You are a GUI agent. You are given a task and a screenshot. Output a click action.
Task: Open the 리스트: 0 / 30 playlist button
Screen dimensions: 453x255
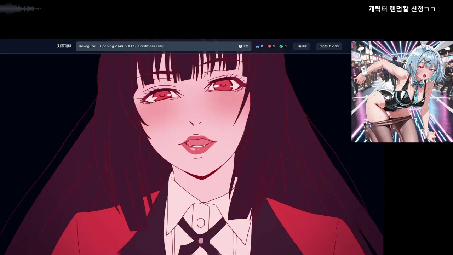coord(329,46)
